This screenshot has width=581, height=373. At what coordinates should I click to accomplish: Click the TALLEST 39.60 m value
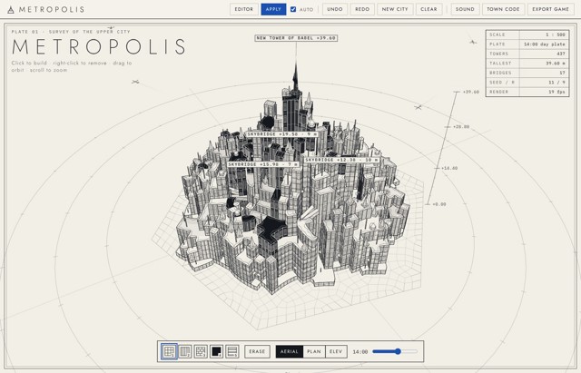[x=555, y=64]
